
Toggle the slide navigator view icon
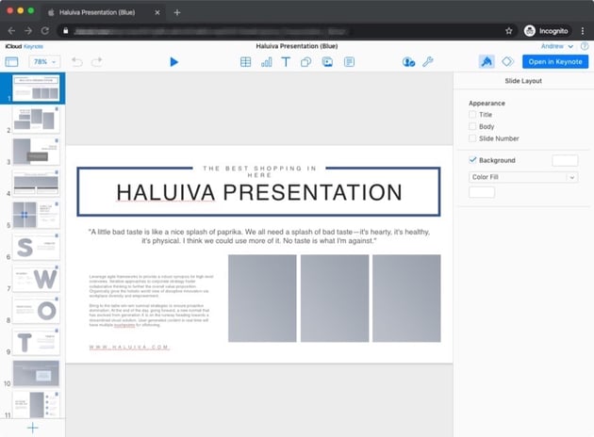coord(11,61)
